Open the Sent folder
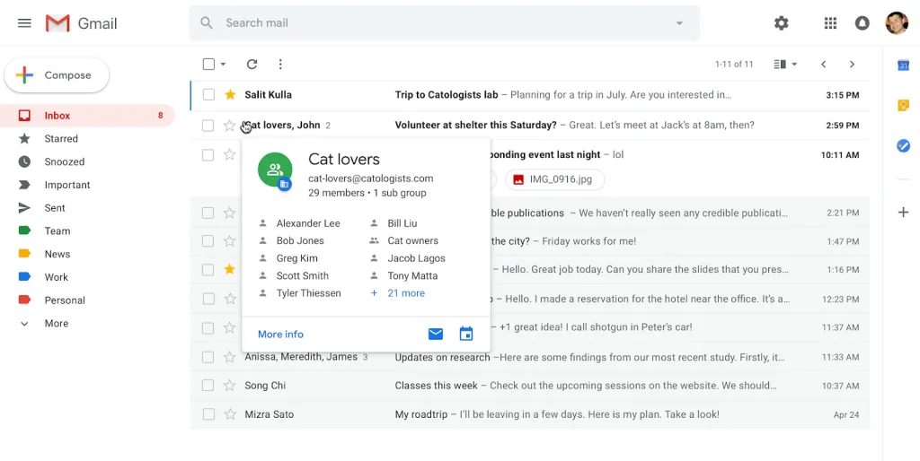The image size is (920, 461). click(55, 208)
